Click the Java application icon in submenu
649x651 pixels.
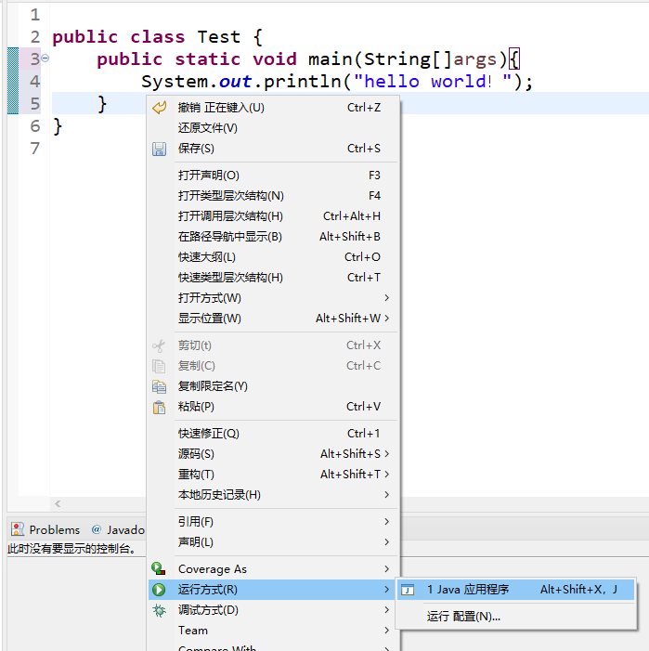pos(408,590)
